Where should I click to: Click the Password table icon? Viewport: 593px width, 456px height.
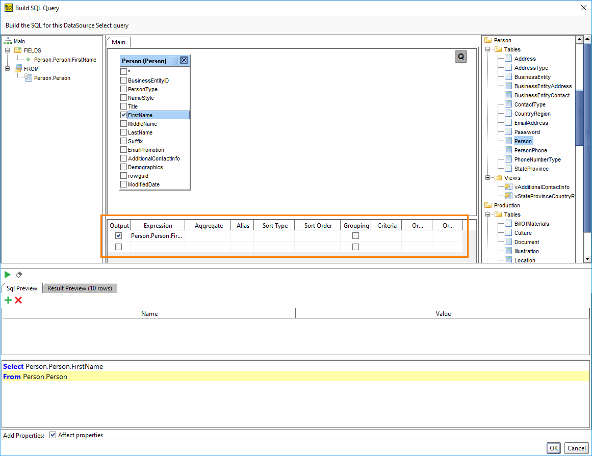pyautogui.click(x=508, y=132)
